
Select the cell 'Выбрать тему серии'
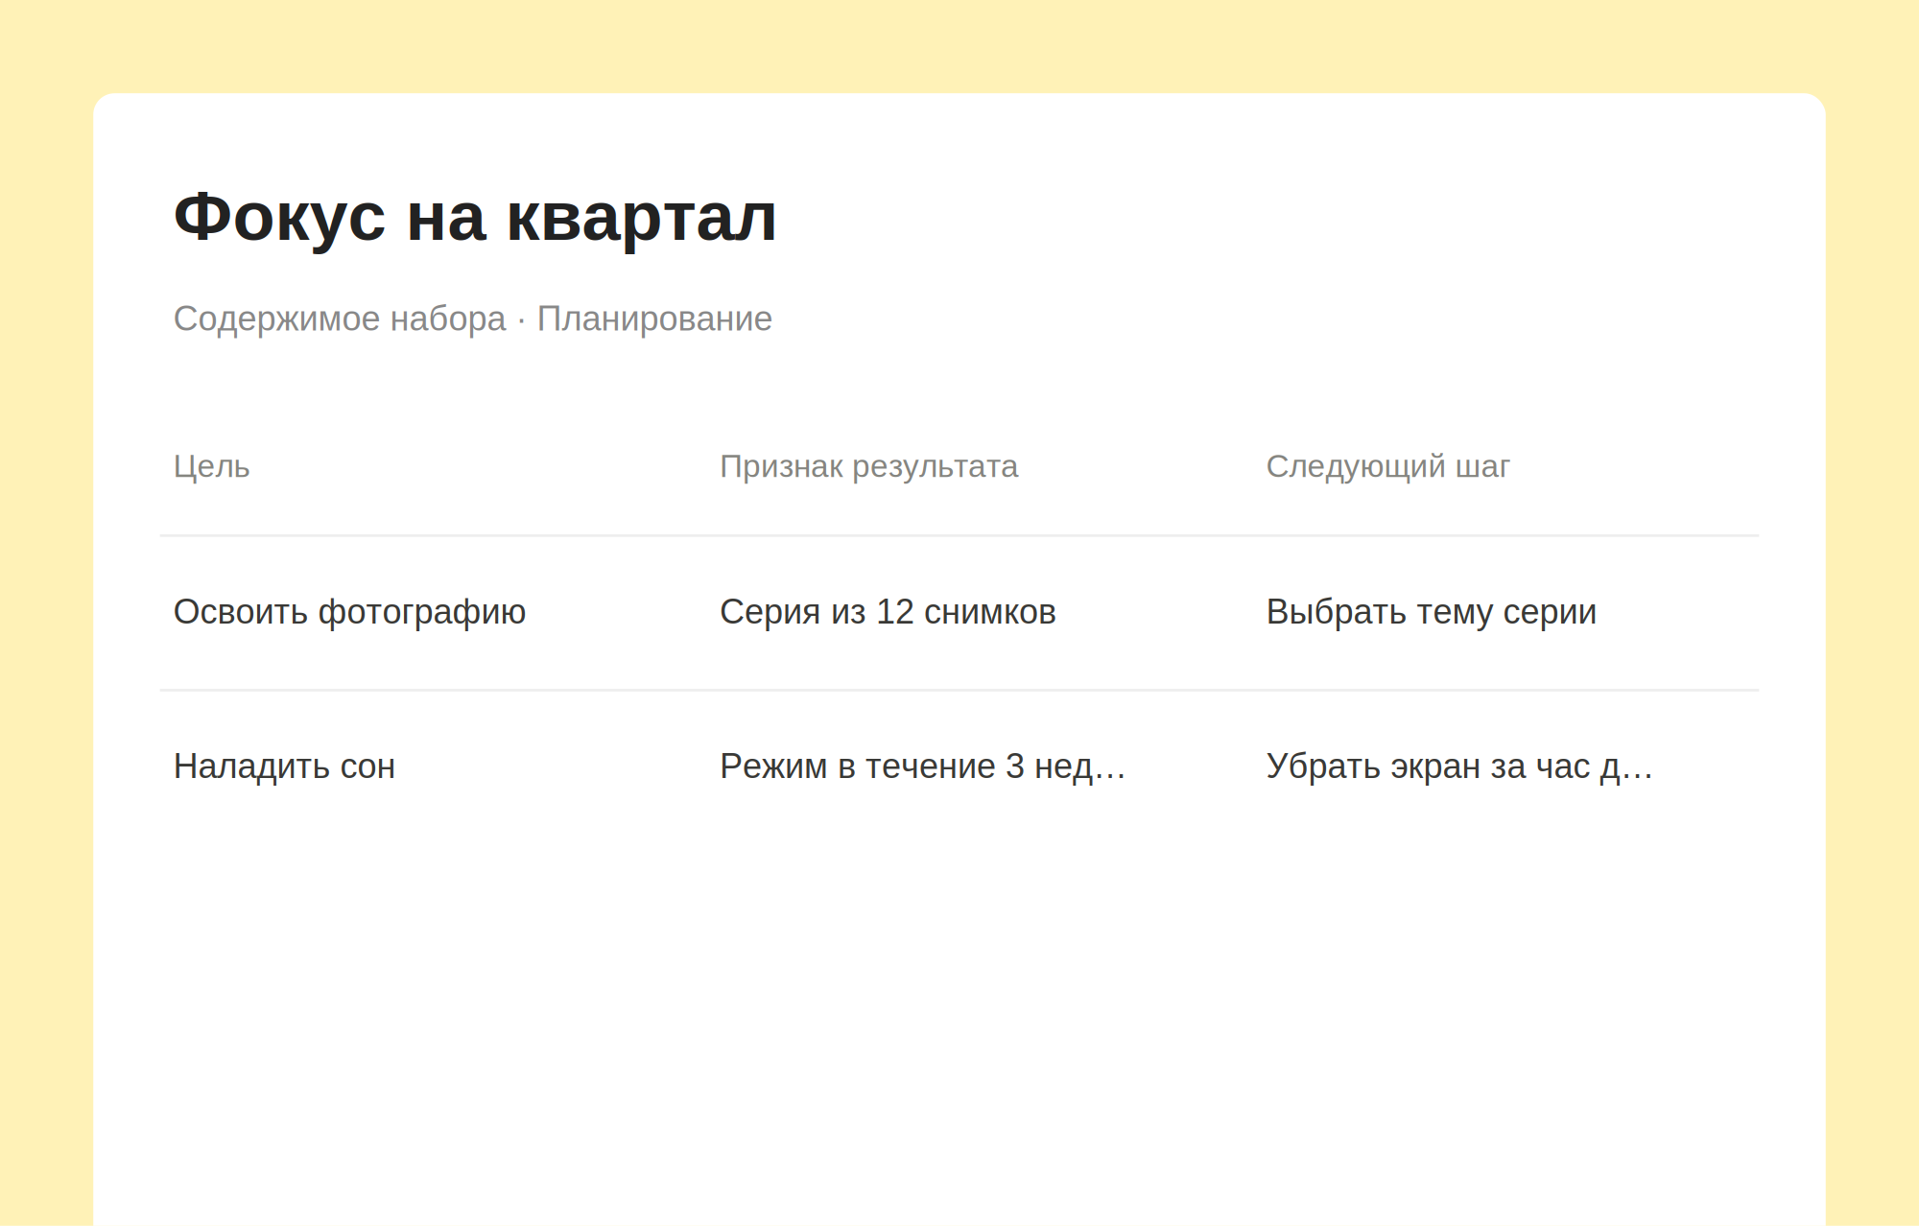1432,612
